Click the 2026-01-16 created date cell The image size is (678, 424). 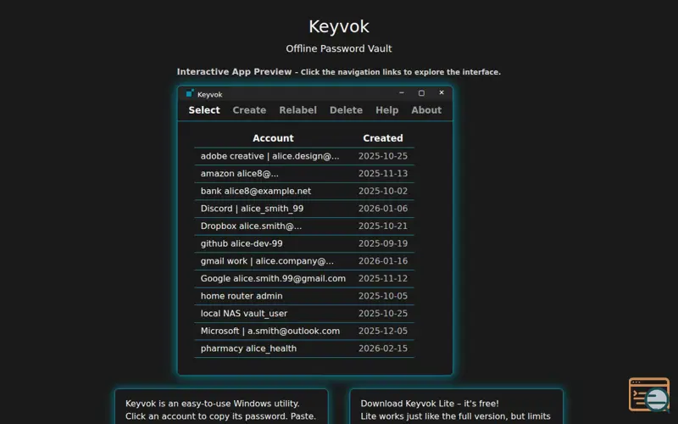coord(383,261)
